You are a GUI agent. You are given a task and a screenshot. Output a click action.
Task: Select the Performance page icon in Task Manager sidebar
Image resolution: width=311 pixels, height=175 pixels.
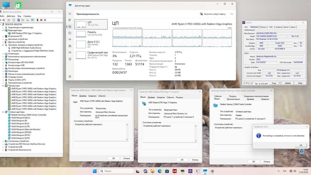pyautogui.click(x=70, y=26)
